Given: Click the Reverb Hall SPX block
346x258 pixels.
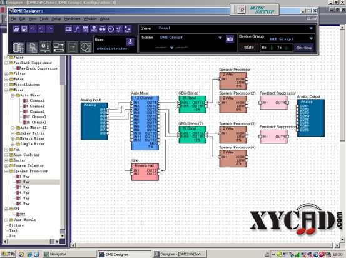Looking at the screenshot, I should point(145,172).
